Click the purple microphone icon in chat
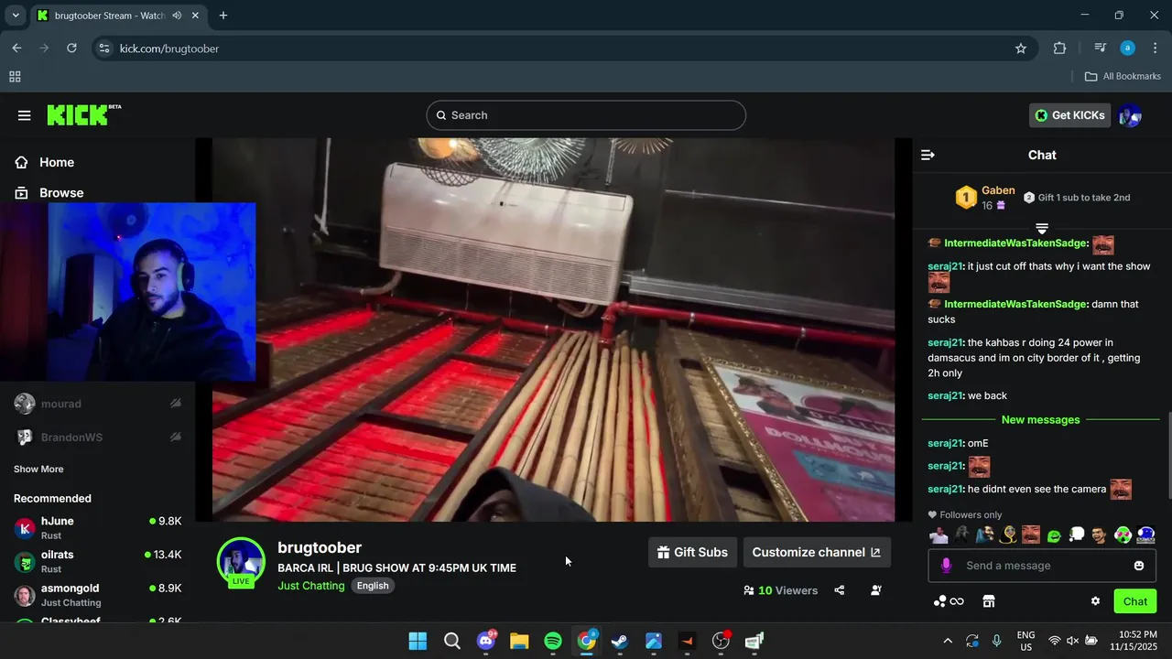1172x659 pixels. 946,566
